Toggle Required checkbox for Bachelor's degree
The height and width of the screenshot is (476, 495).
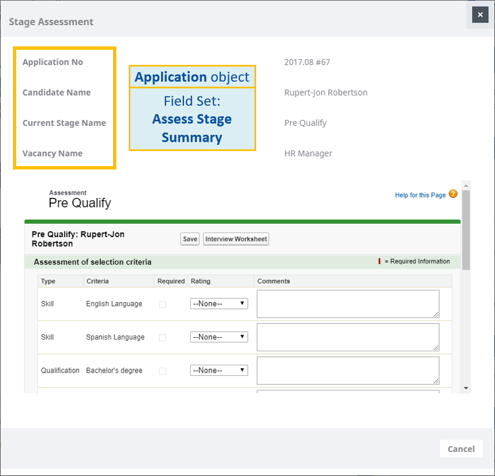click(x=163, y=371)
